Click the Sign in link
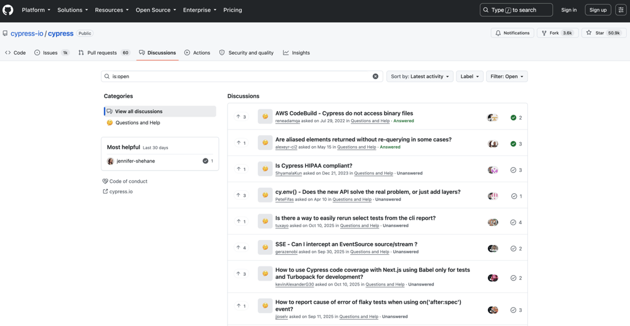630x326 pixels. [569, 10]
